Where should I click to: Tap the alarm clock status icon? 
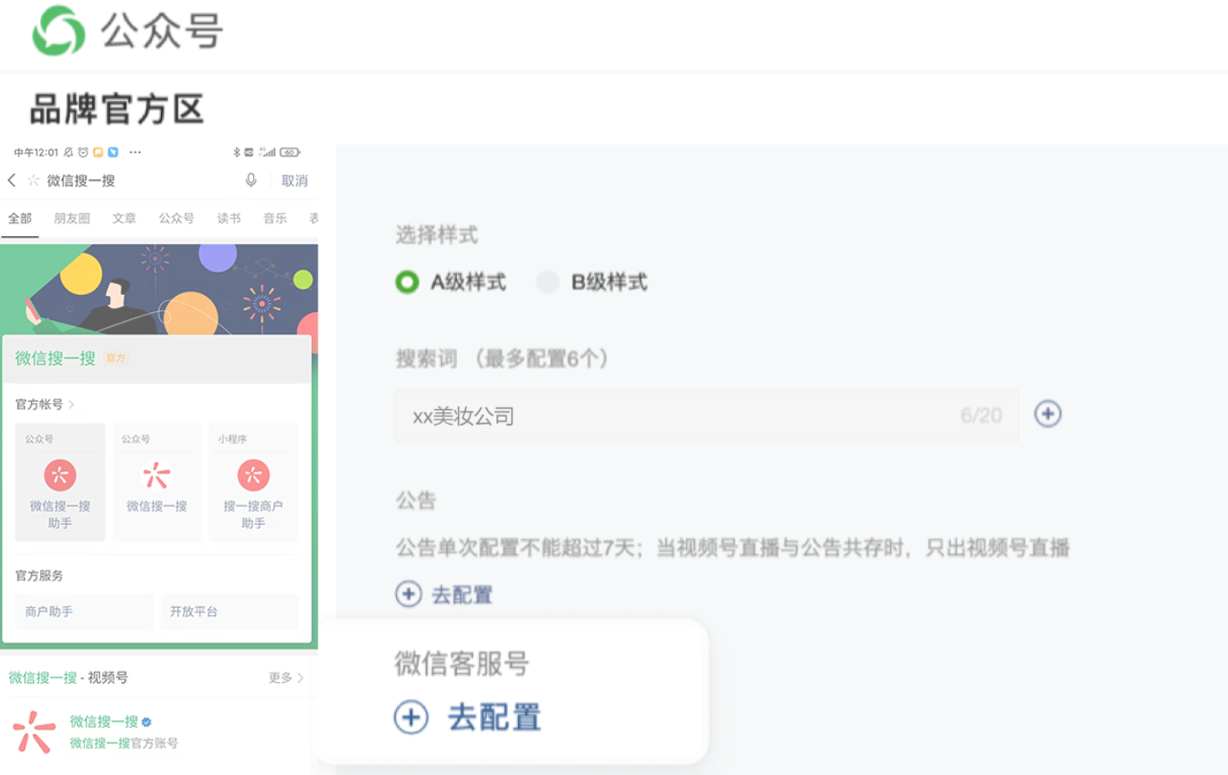tap(83, 153)
